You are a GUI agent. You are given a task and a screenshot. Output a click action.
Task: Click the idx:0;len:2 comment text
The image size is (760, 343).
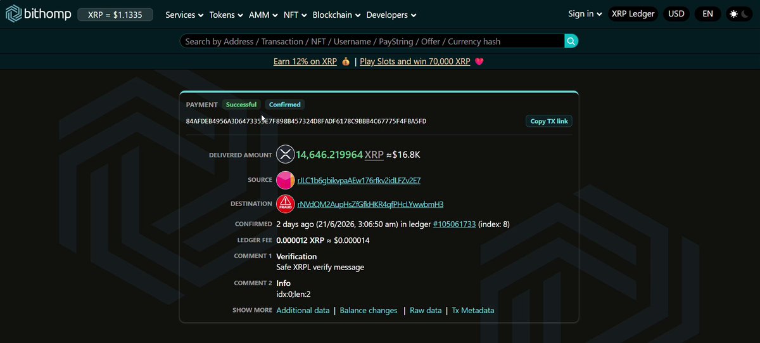293,294
